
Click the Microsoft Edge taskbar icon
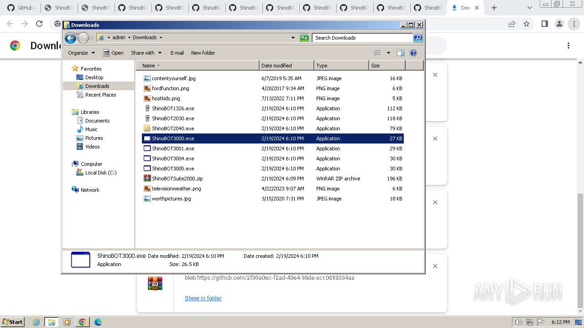(98, 322)
